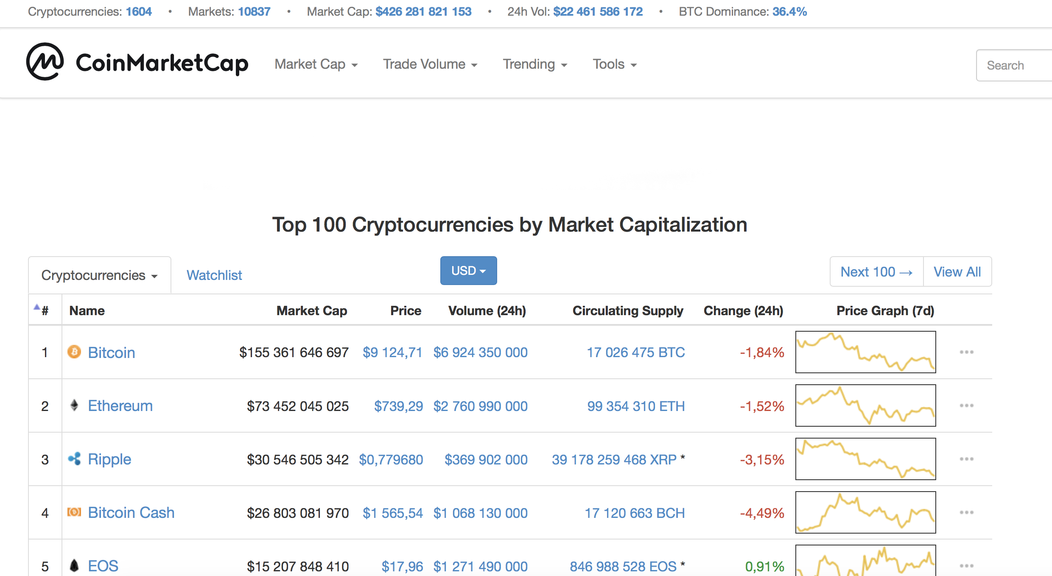Expand the Market Cap navigation menu
The width and height of the screenshot is (1052, 576).
[316, 64]
